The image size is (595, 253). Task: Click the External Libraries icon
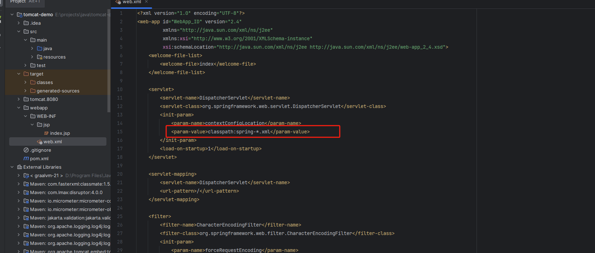click(19, 167)
